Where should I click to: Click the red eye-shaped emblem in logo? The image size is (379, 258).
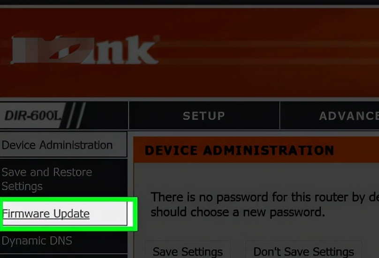(65, 51)
